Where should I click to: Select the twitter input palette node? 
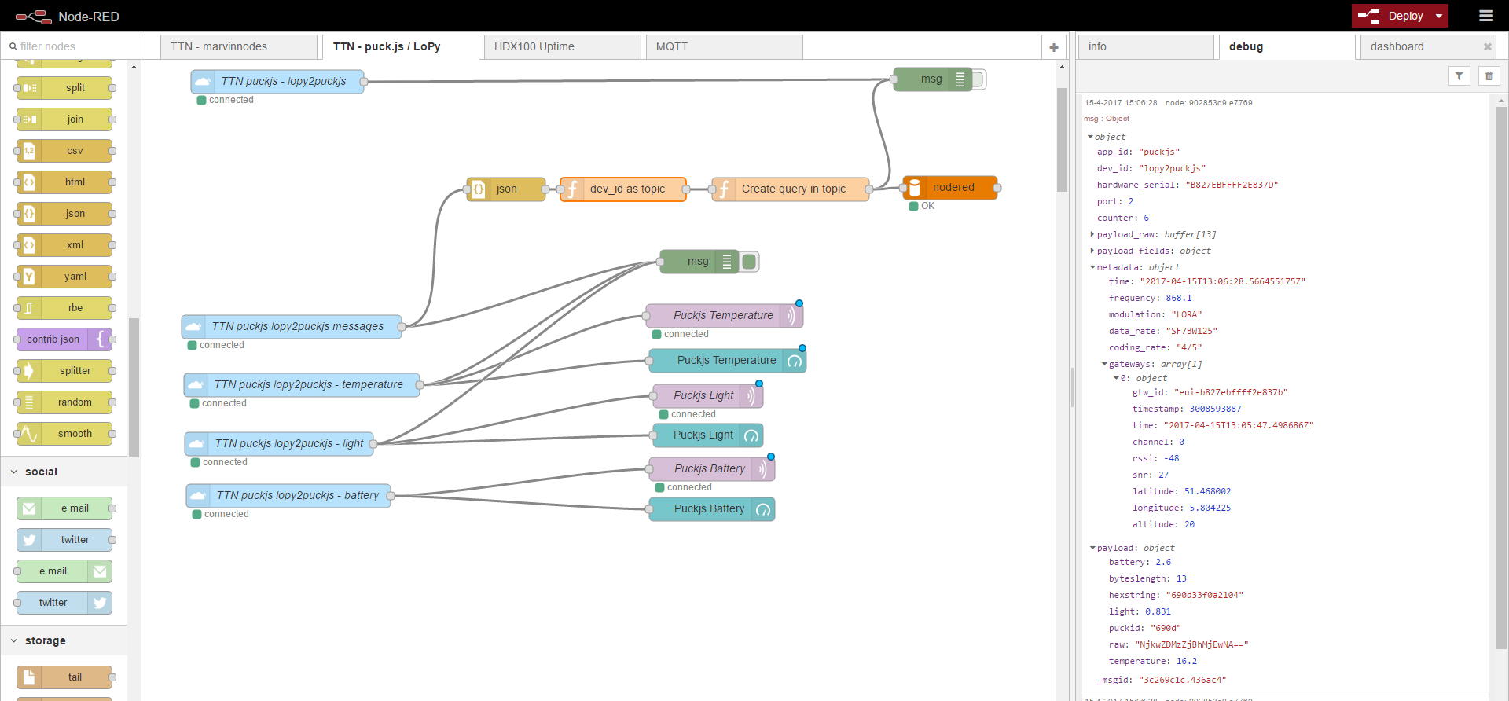tap(64, 540)
